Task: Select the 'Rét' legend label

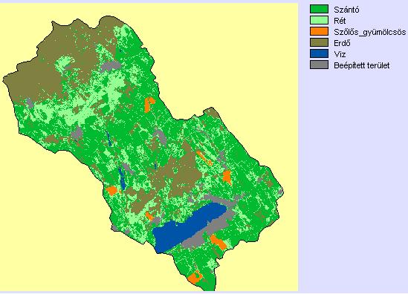Action: (x=340, y=21)
